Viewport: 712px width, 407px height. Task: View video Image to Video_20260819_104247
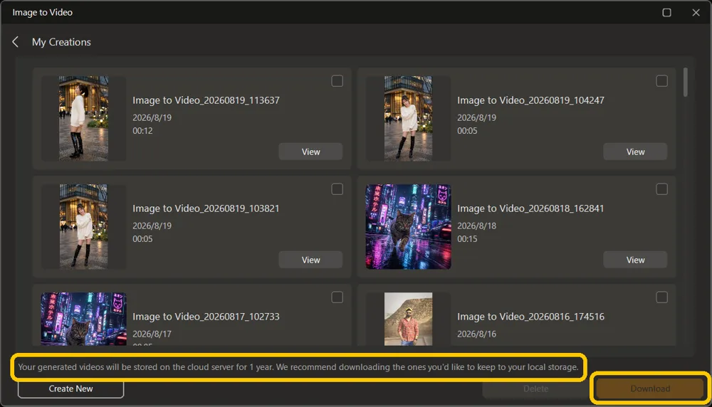click(x=635, y=152)
